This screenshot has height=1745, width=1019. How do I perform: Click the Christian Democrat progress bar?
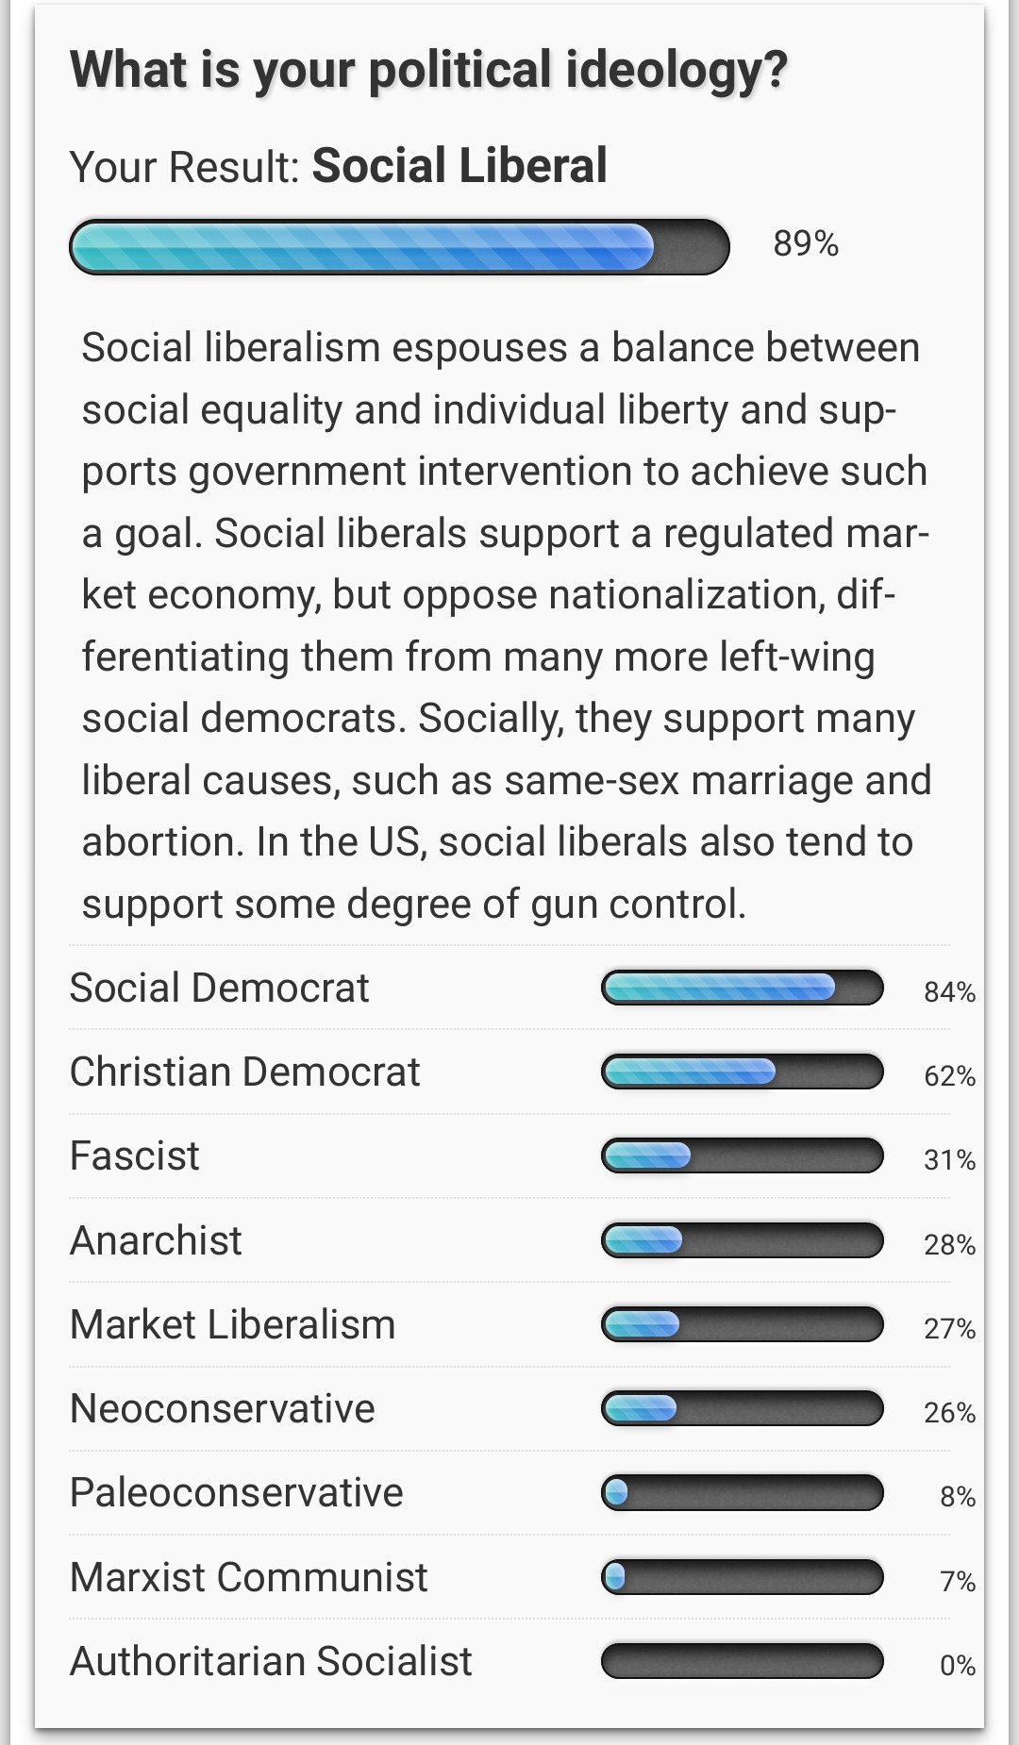point(742,1072)
